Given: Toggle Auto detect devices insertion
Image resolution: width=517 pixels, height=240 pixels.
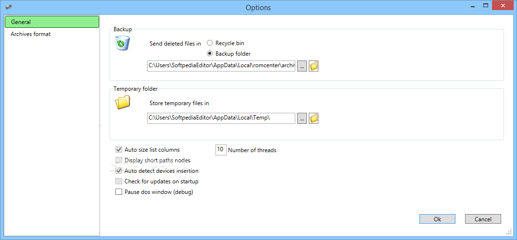Looking at the screenshot, I should coord(119,171).
